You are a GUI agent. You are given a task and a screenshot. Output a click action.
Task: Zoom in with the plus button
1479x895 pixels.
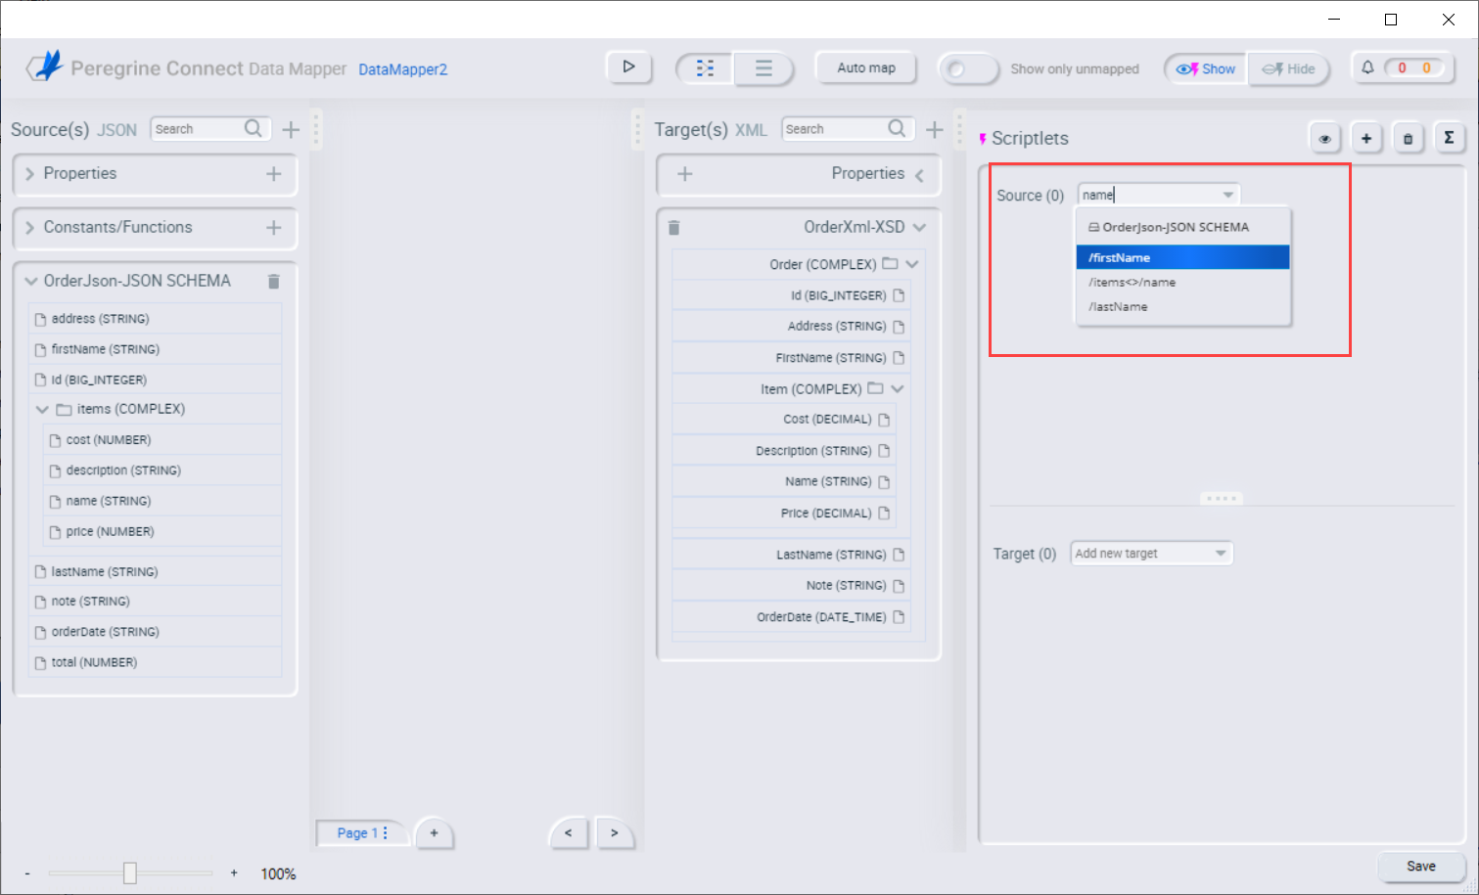[234, 873]
